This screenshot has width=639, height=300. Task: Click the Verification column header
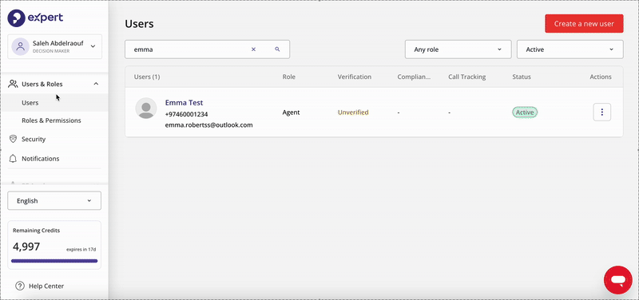[x=355, y=77]
